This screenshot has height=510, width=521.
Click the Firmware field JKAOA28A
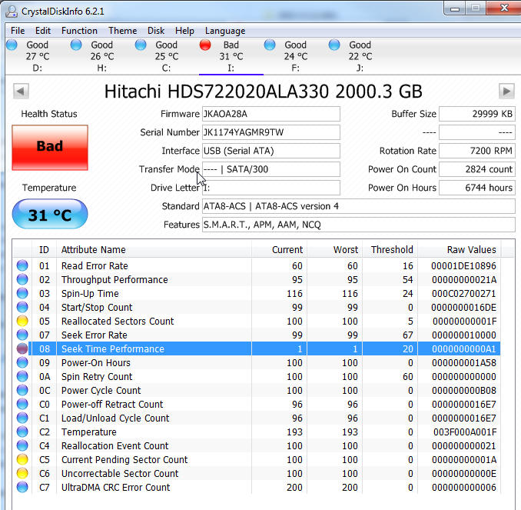click(270, 114)
